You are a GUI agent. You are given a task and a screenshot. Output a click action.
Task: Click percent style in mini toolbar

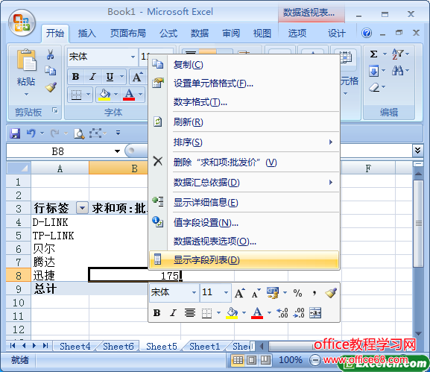click(298, 293)
